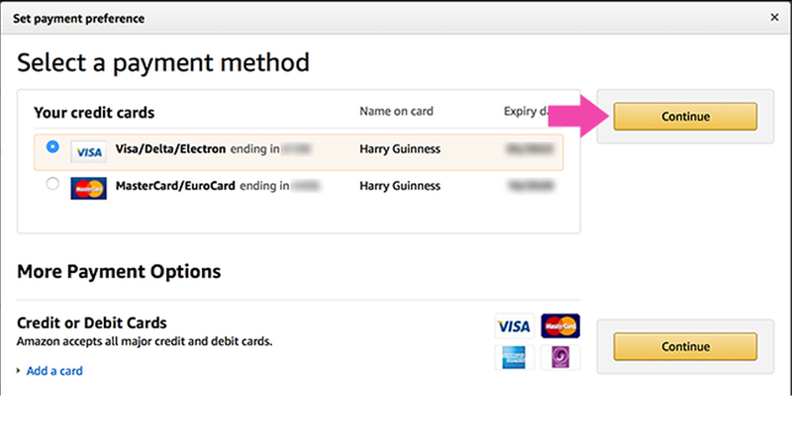Click the Credit or Debit Cards heading
792x445 pixels.
[x=91, y=323]
